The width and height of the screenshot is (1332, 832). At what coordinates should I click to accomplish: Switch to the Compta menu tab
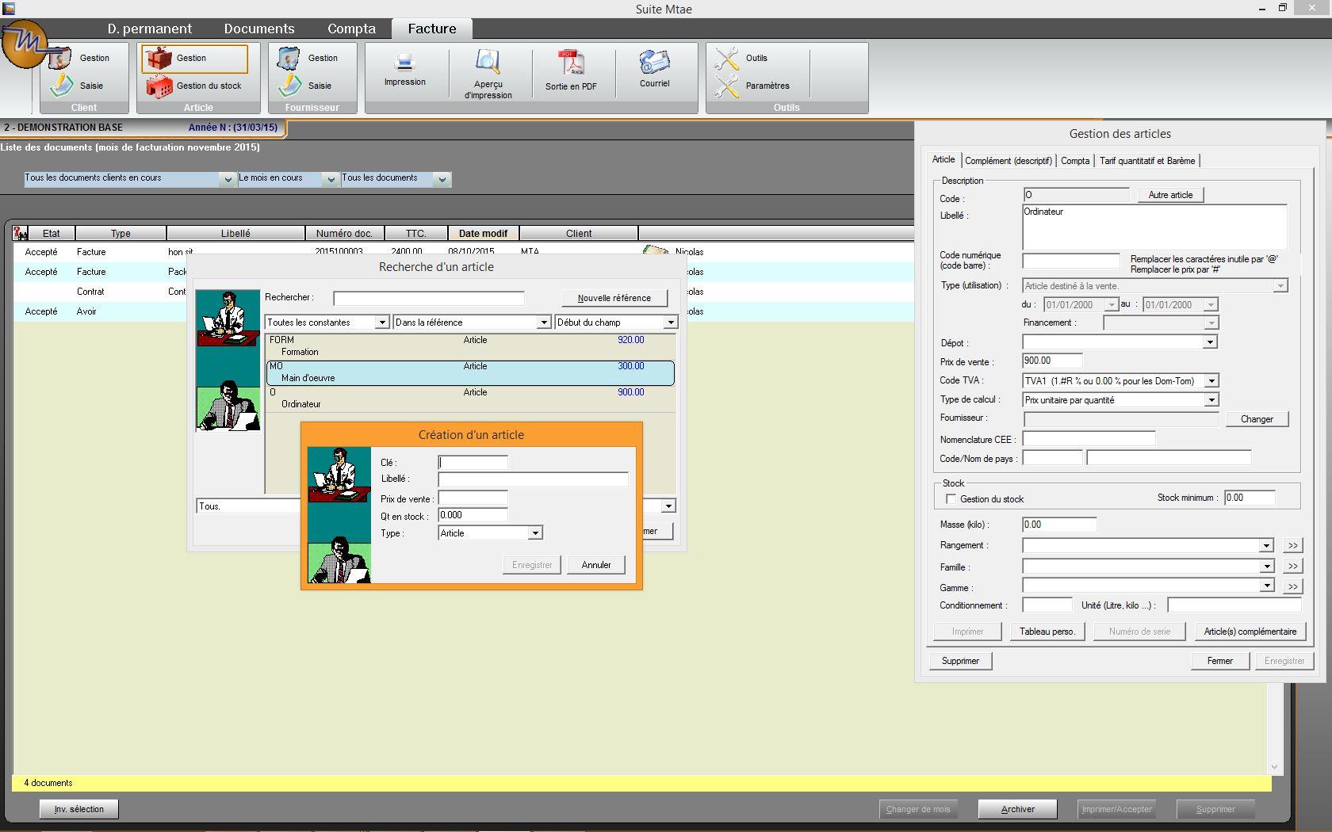351,29
